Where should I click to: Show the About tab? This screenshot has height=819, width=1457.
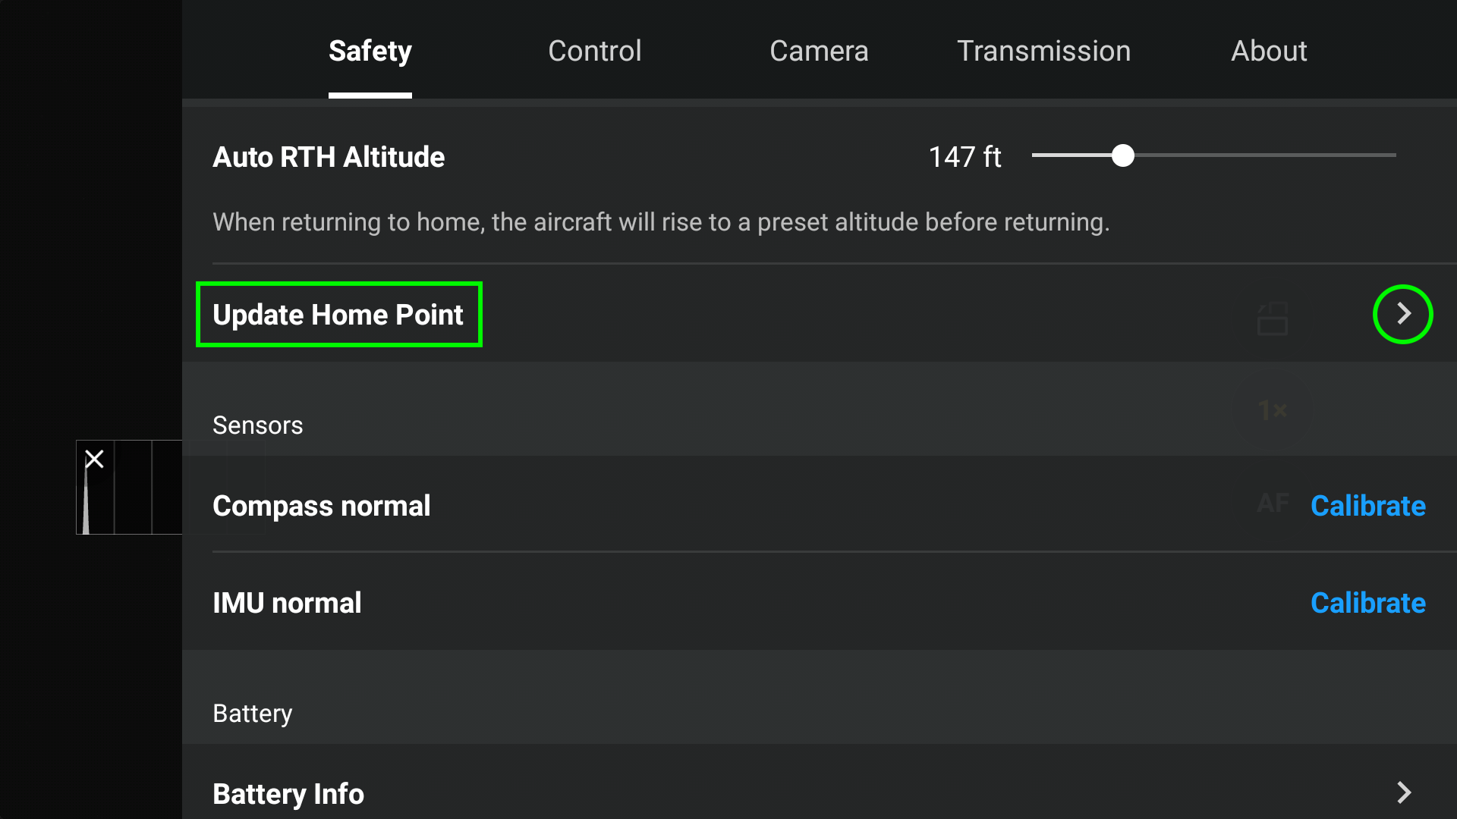(1269, 51)
